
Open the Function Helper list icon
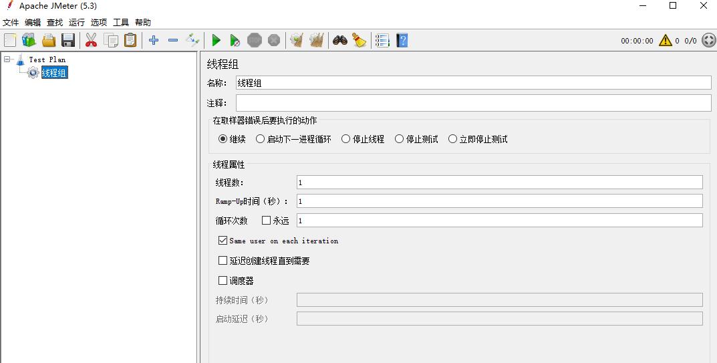click(382, 40)
